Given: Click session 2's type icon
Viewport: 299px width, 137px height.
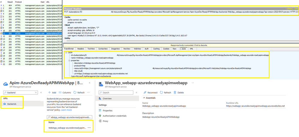Looking at the screenshot, I should tap(1, 8).
